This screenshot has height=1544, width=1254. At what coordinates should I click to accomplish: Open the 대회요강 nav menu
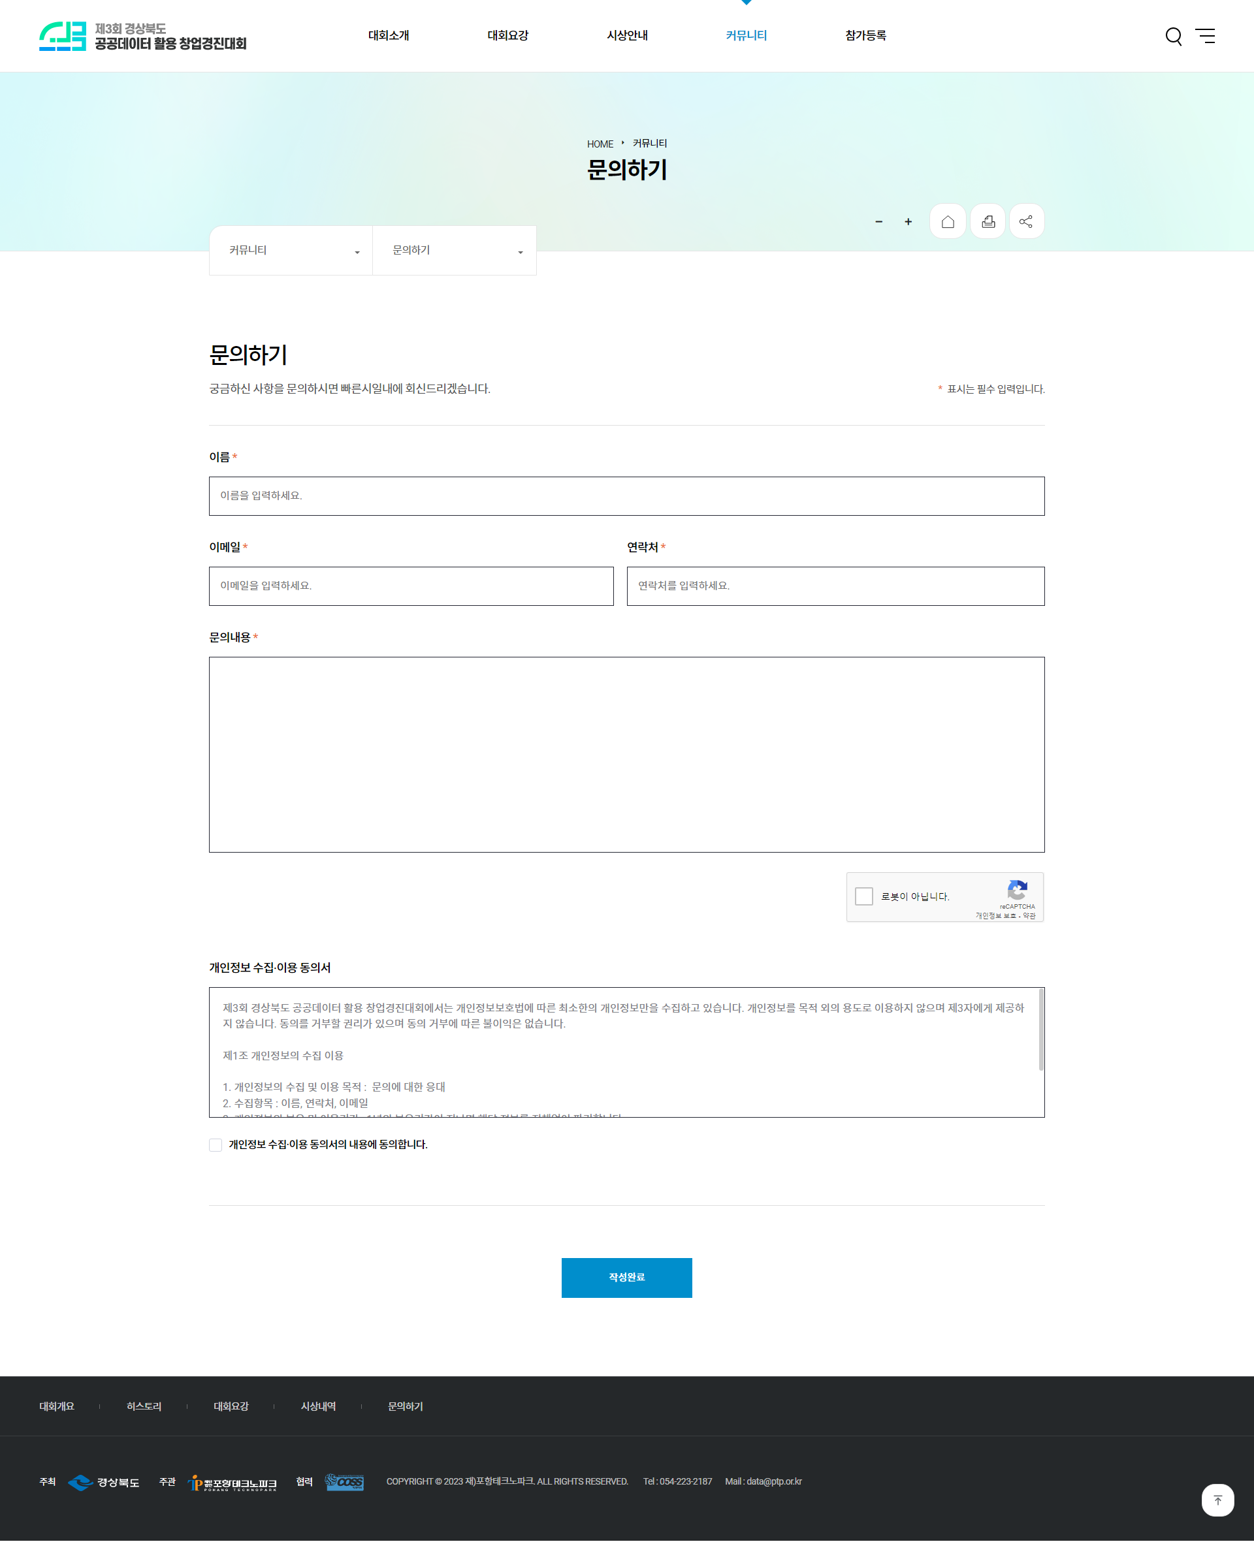pyautogui.click(x=508, y=35)
